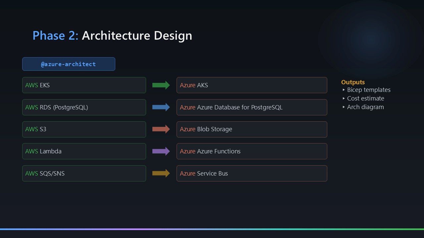Click the Azure Blob Storage box
This screenshot has height=238, width=424.
(252, 129)
